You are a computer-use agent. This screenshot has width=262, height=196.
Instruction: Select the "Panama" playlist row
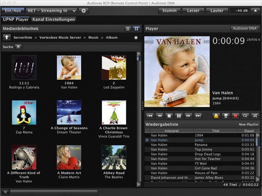click(x=200, y=145)
